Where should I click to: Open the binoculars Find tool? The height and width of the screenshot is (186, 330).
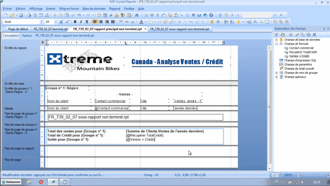pos(137,15)
